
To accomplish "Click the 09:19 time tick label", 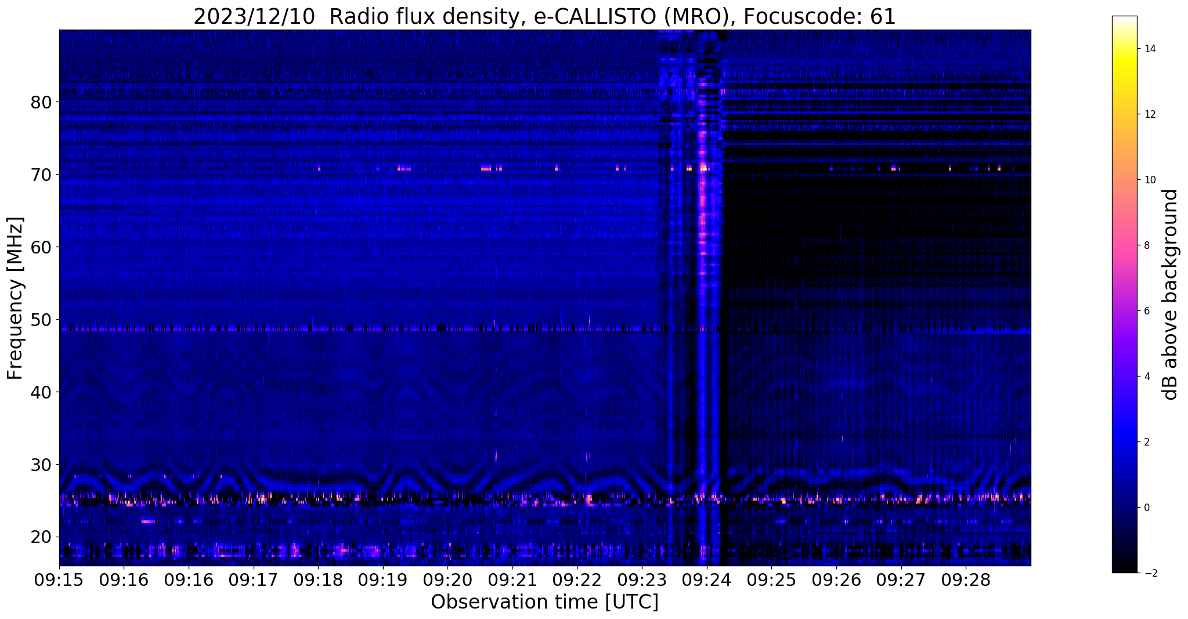I will (x=383, y=580).
